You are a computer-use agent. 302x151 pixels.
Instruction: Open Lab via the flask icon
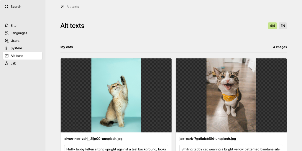(x=6, y=63)
